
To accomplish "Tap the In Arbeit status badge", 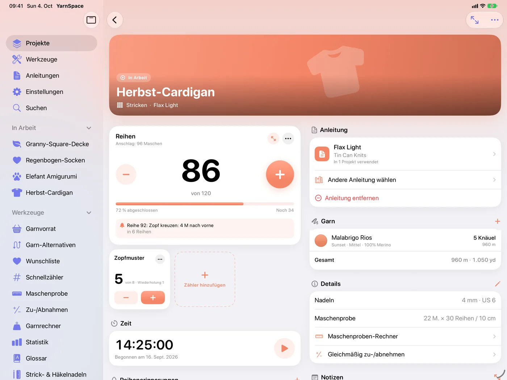I will pos(134,77).
